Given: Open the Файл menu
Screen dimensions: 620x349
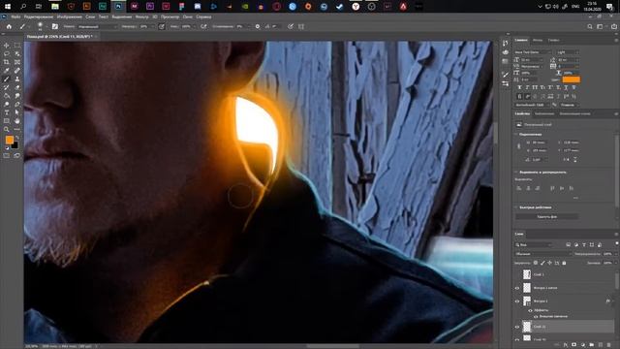Looking at the screenshot, I should [x=15, y=17].
